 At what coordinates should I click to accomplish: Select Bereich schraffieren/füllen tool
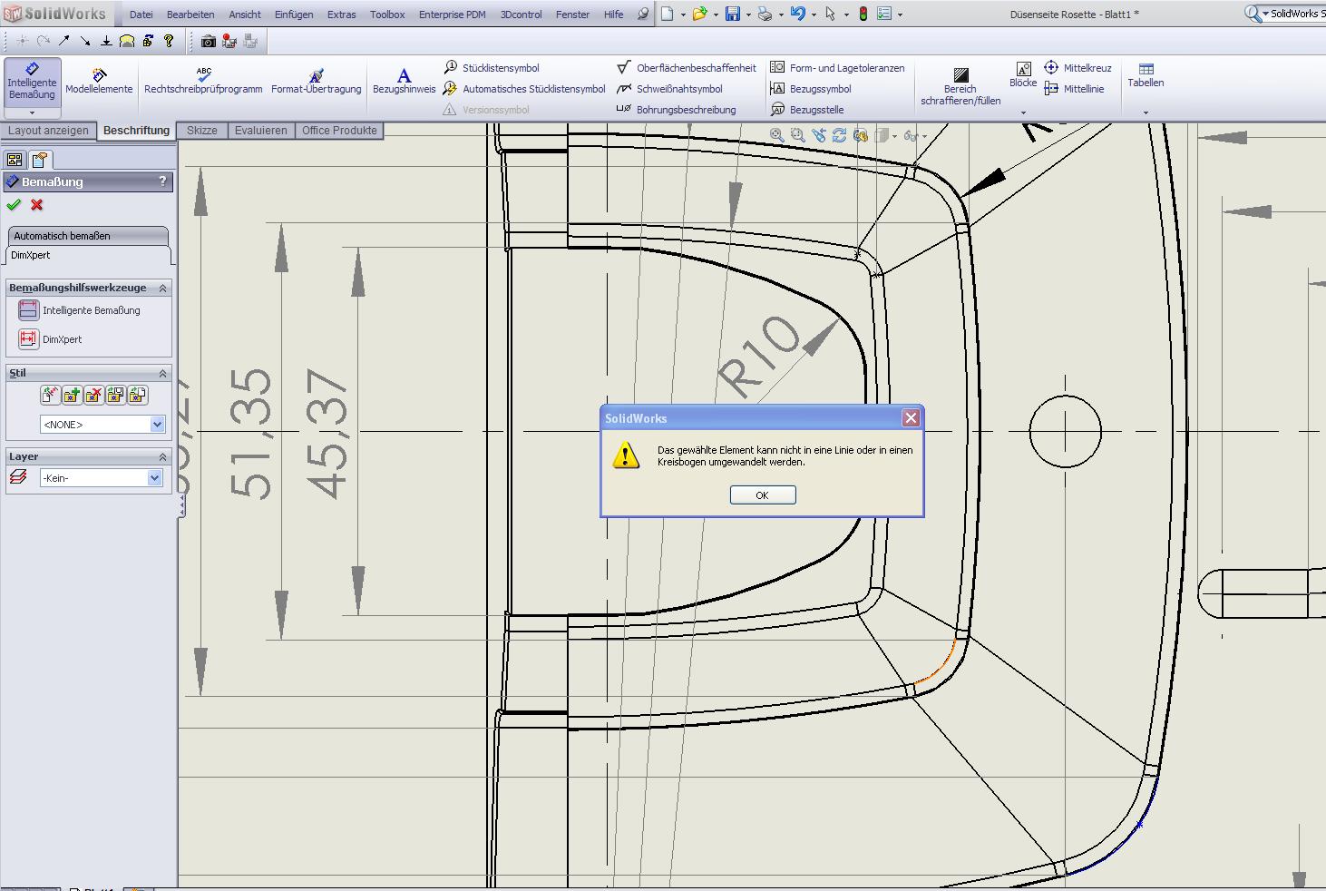[x=960, y=86]
